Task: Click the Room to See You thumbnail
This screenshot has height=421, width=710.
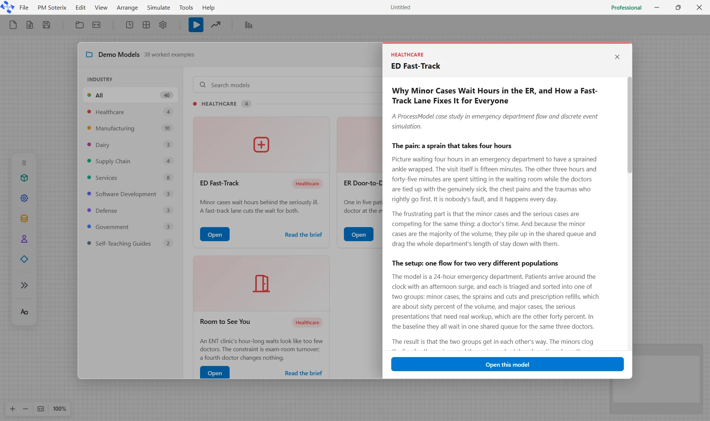Action: (261, 284)
